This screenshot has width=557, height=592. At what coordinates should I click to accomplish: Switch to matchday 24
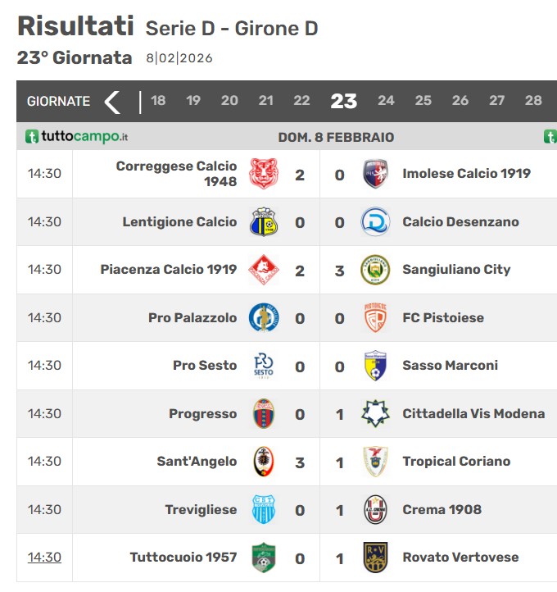pos(386,100)
